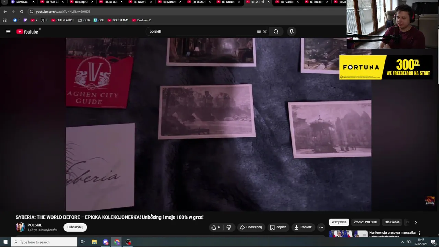Open Konferencja prasowa marszałka video thumbnail
Image resolution: width=439 pixels, height=247 pixels.
click(x=348, y=234)
